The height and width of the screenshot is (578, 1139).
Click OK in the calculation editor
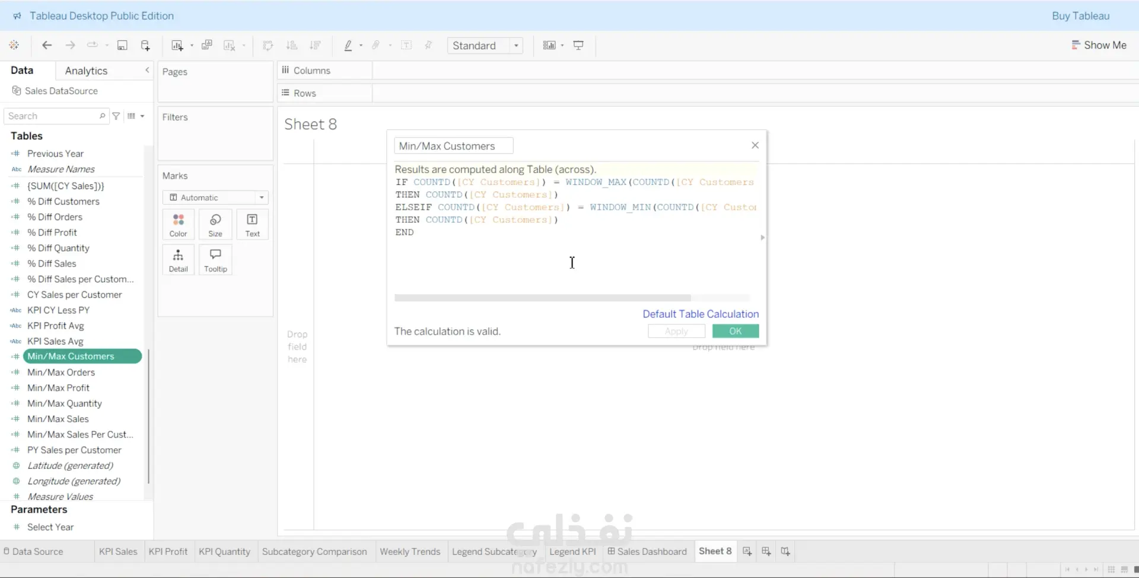tap(736, 331)
